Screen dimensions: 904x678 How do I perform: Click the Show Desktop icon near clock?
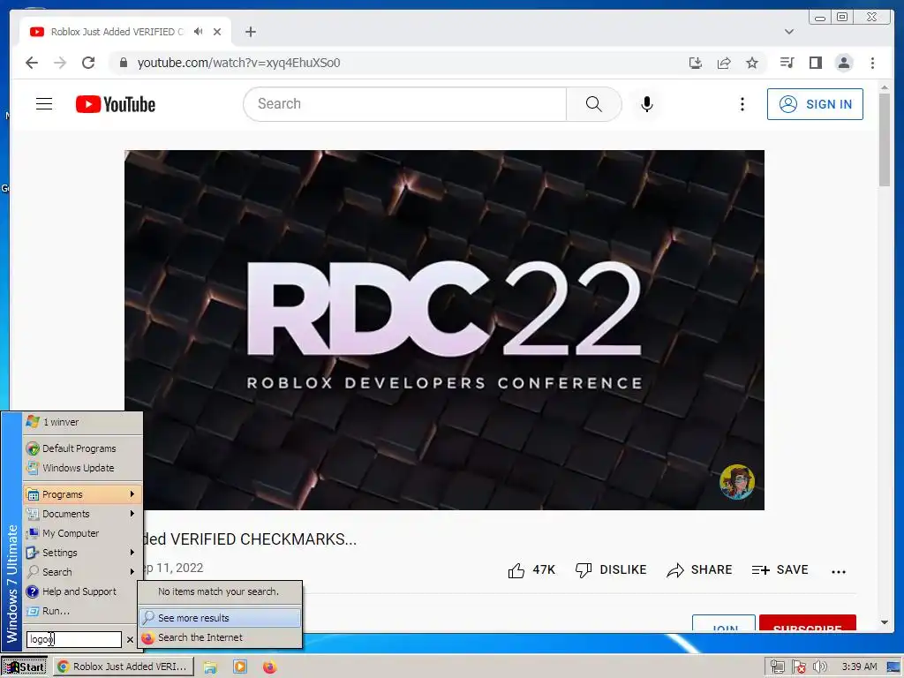pos(895,667)
